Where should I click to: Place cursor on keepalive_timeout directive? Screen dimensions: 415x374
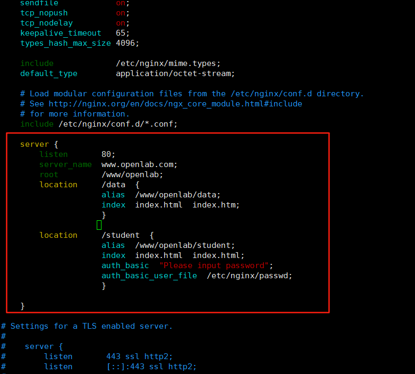click(x=61, y=33)
